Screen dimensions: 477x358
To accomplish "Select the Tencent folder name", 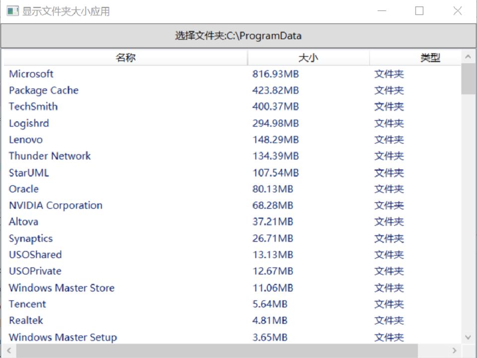I will 27,304.
